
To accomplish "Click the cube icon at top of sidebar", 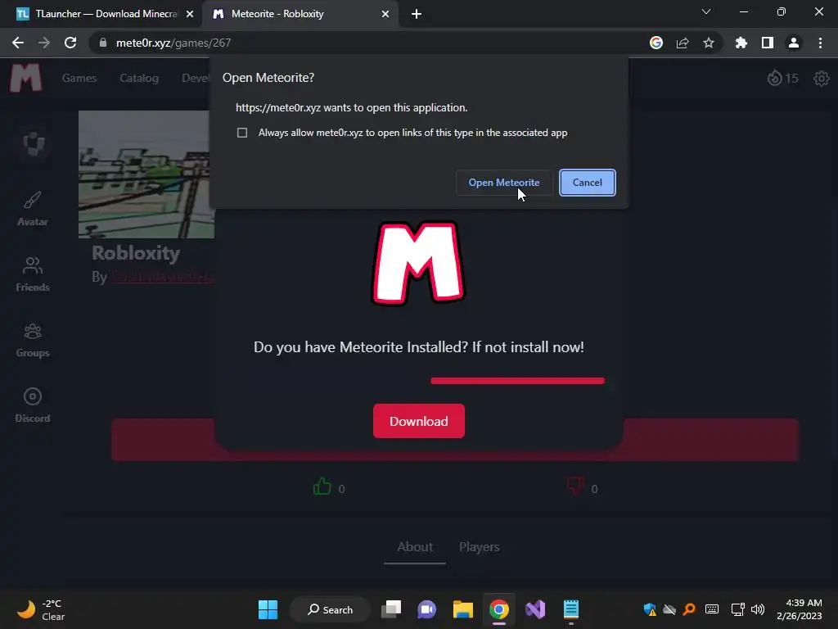I will (34, 143).
